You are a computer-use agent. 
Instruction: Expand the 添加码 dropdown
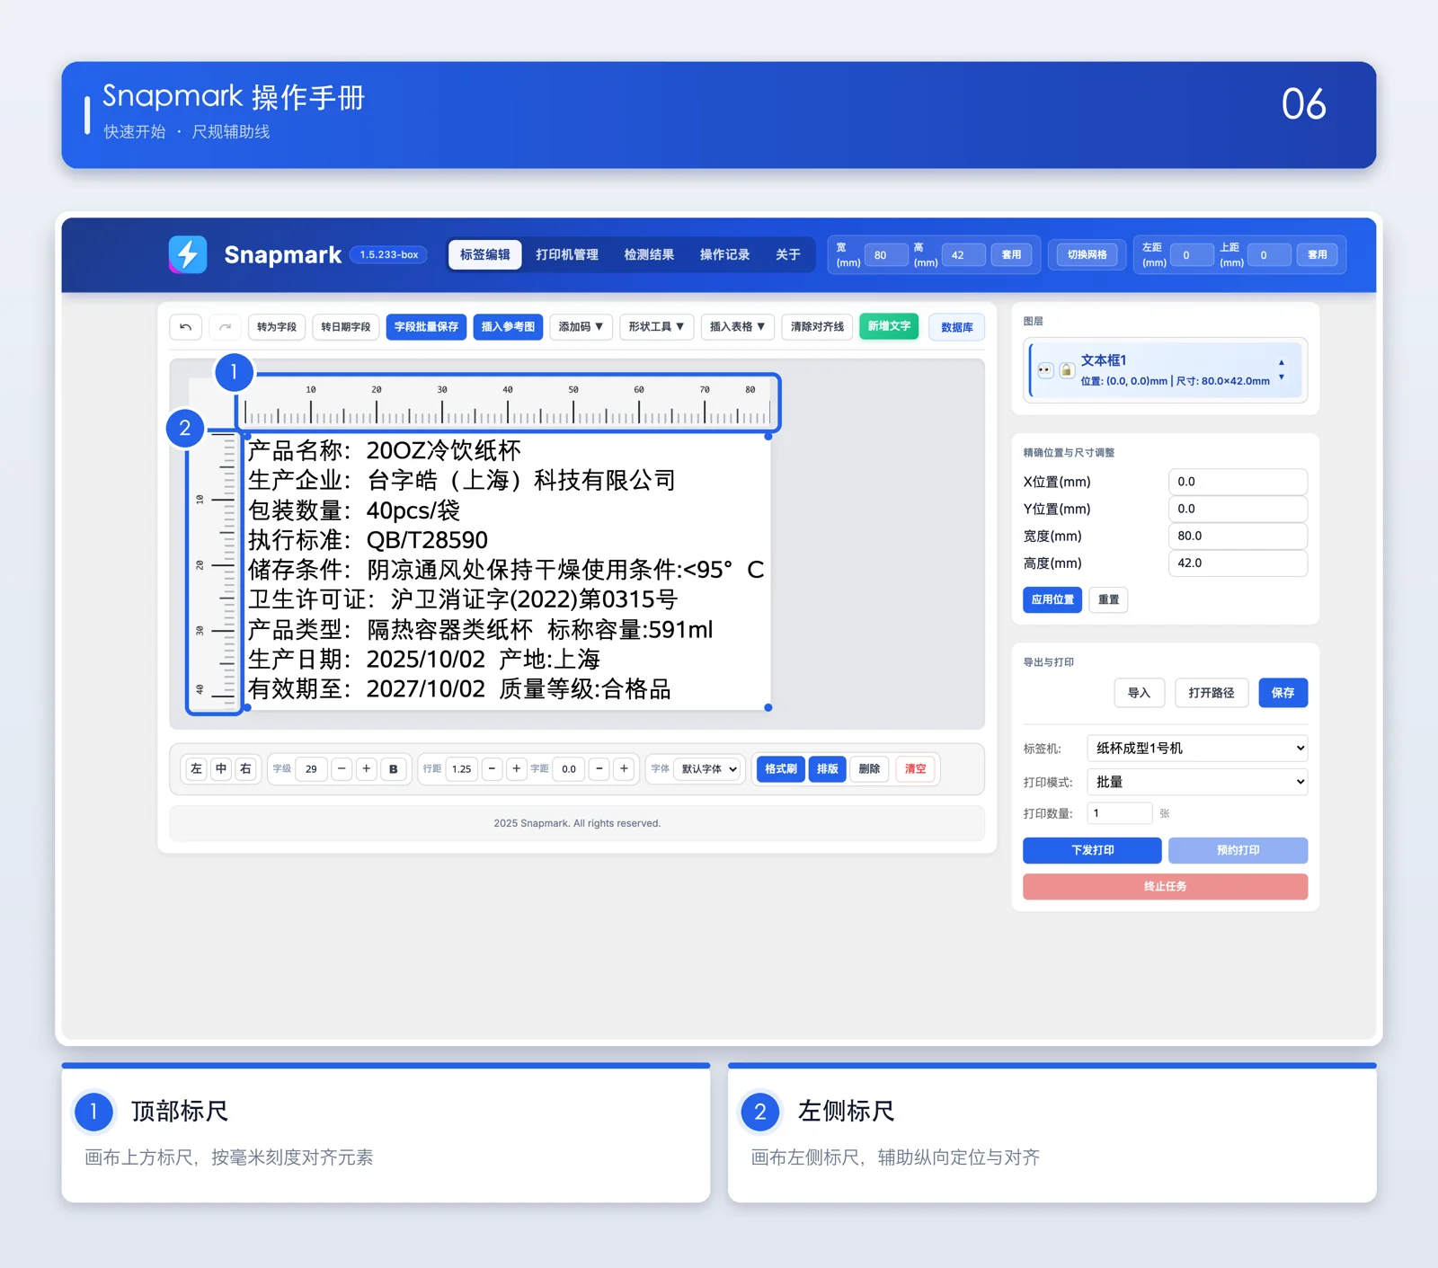pyautogui.click(x=581, y=327)
